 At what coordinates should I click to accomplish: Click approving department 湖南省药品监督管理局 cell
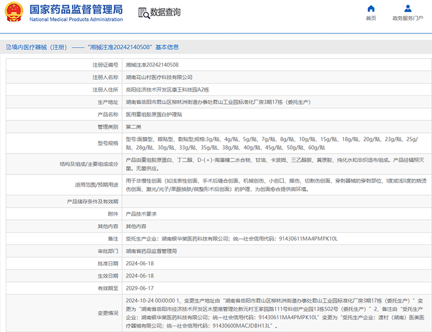[x=151, y=251]
